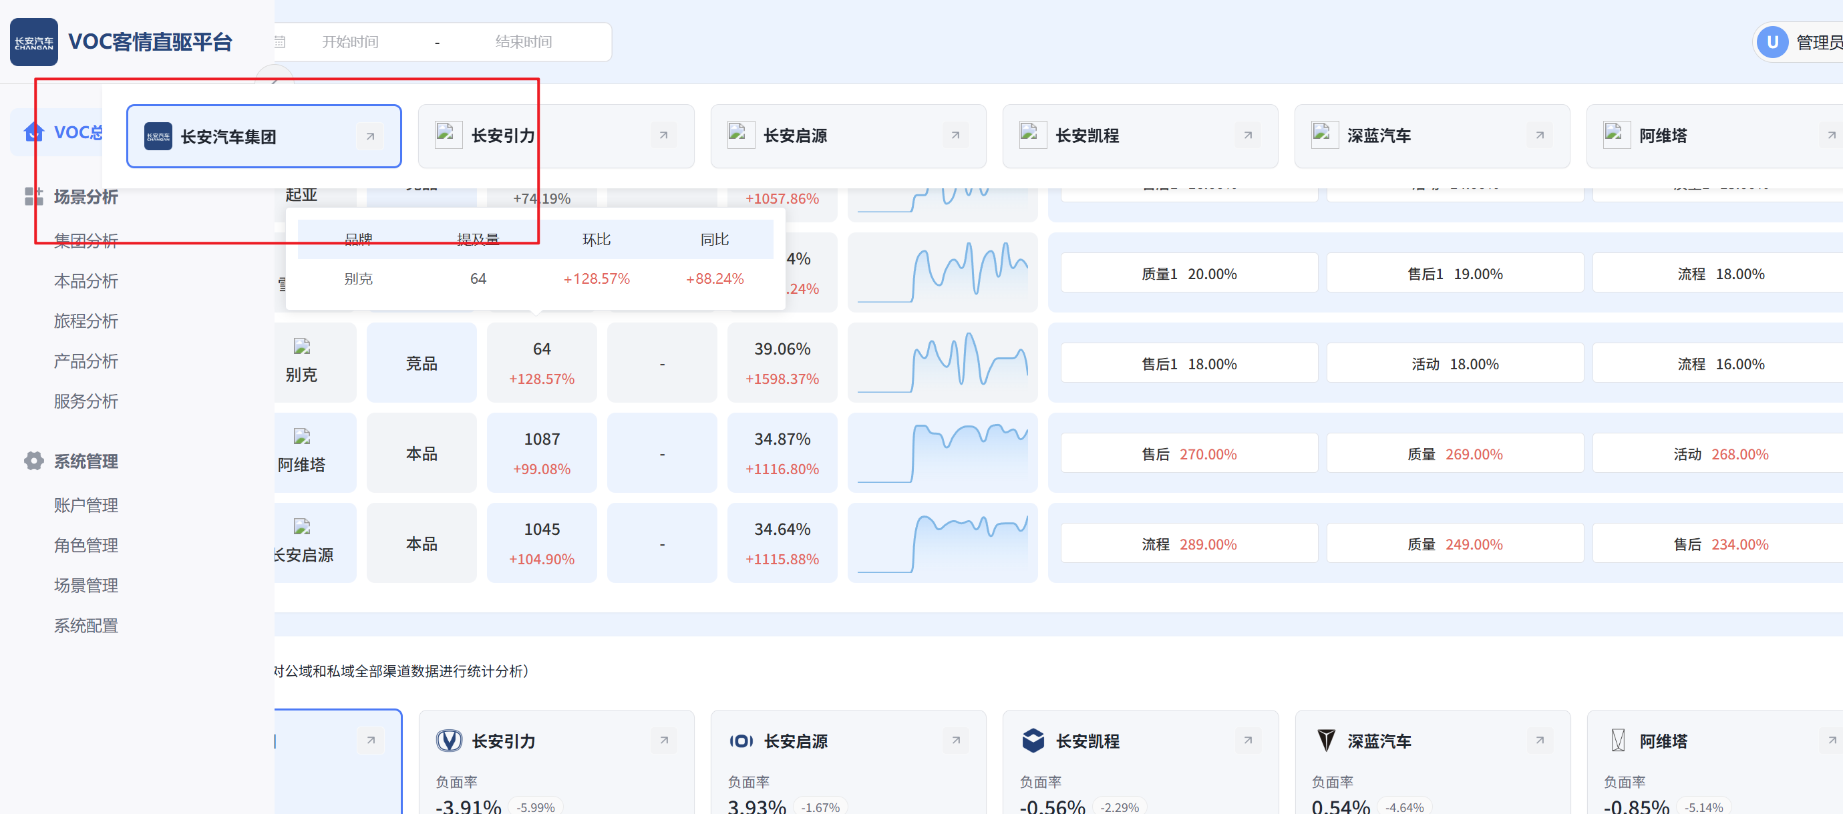This screenshot has height=814, width=1843.
Task: Open the bottom 长安启源 card arrow icon
Action: 956,741
